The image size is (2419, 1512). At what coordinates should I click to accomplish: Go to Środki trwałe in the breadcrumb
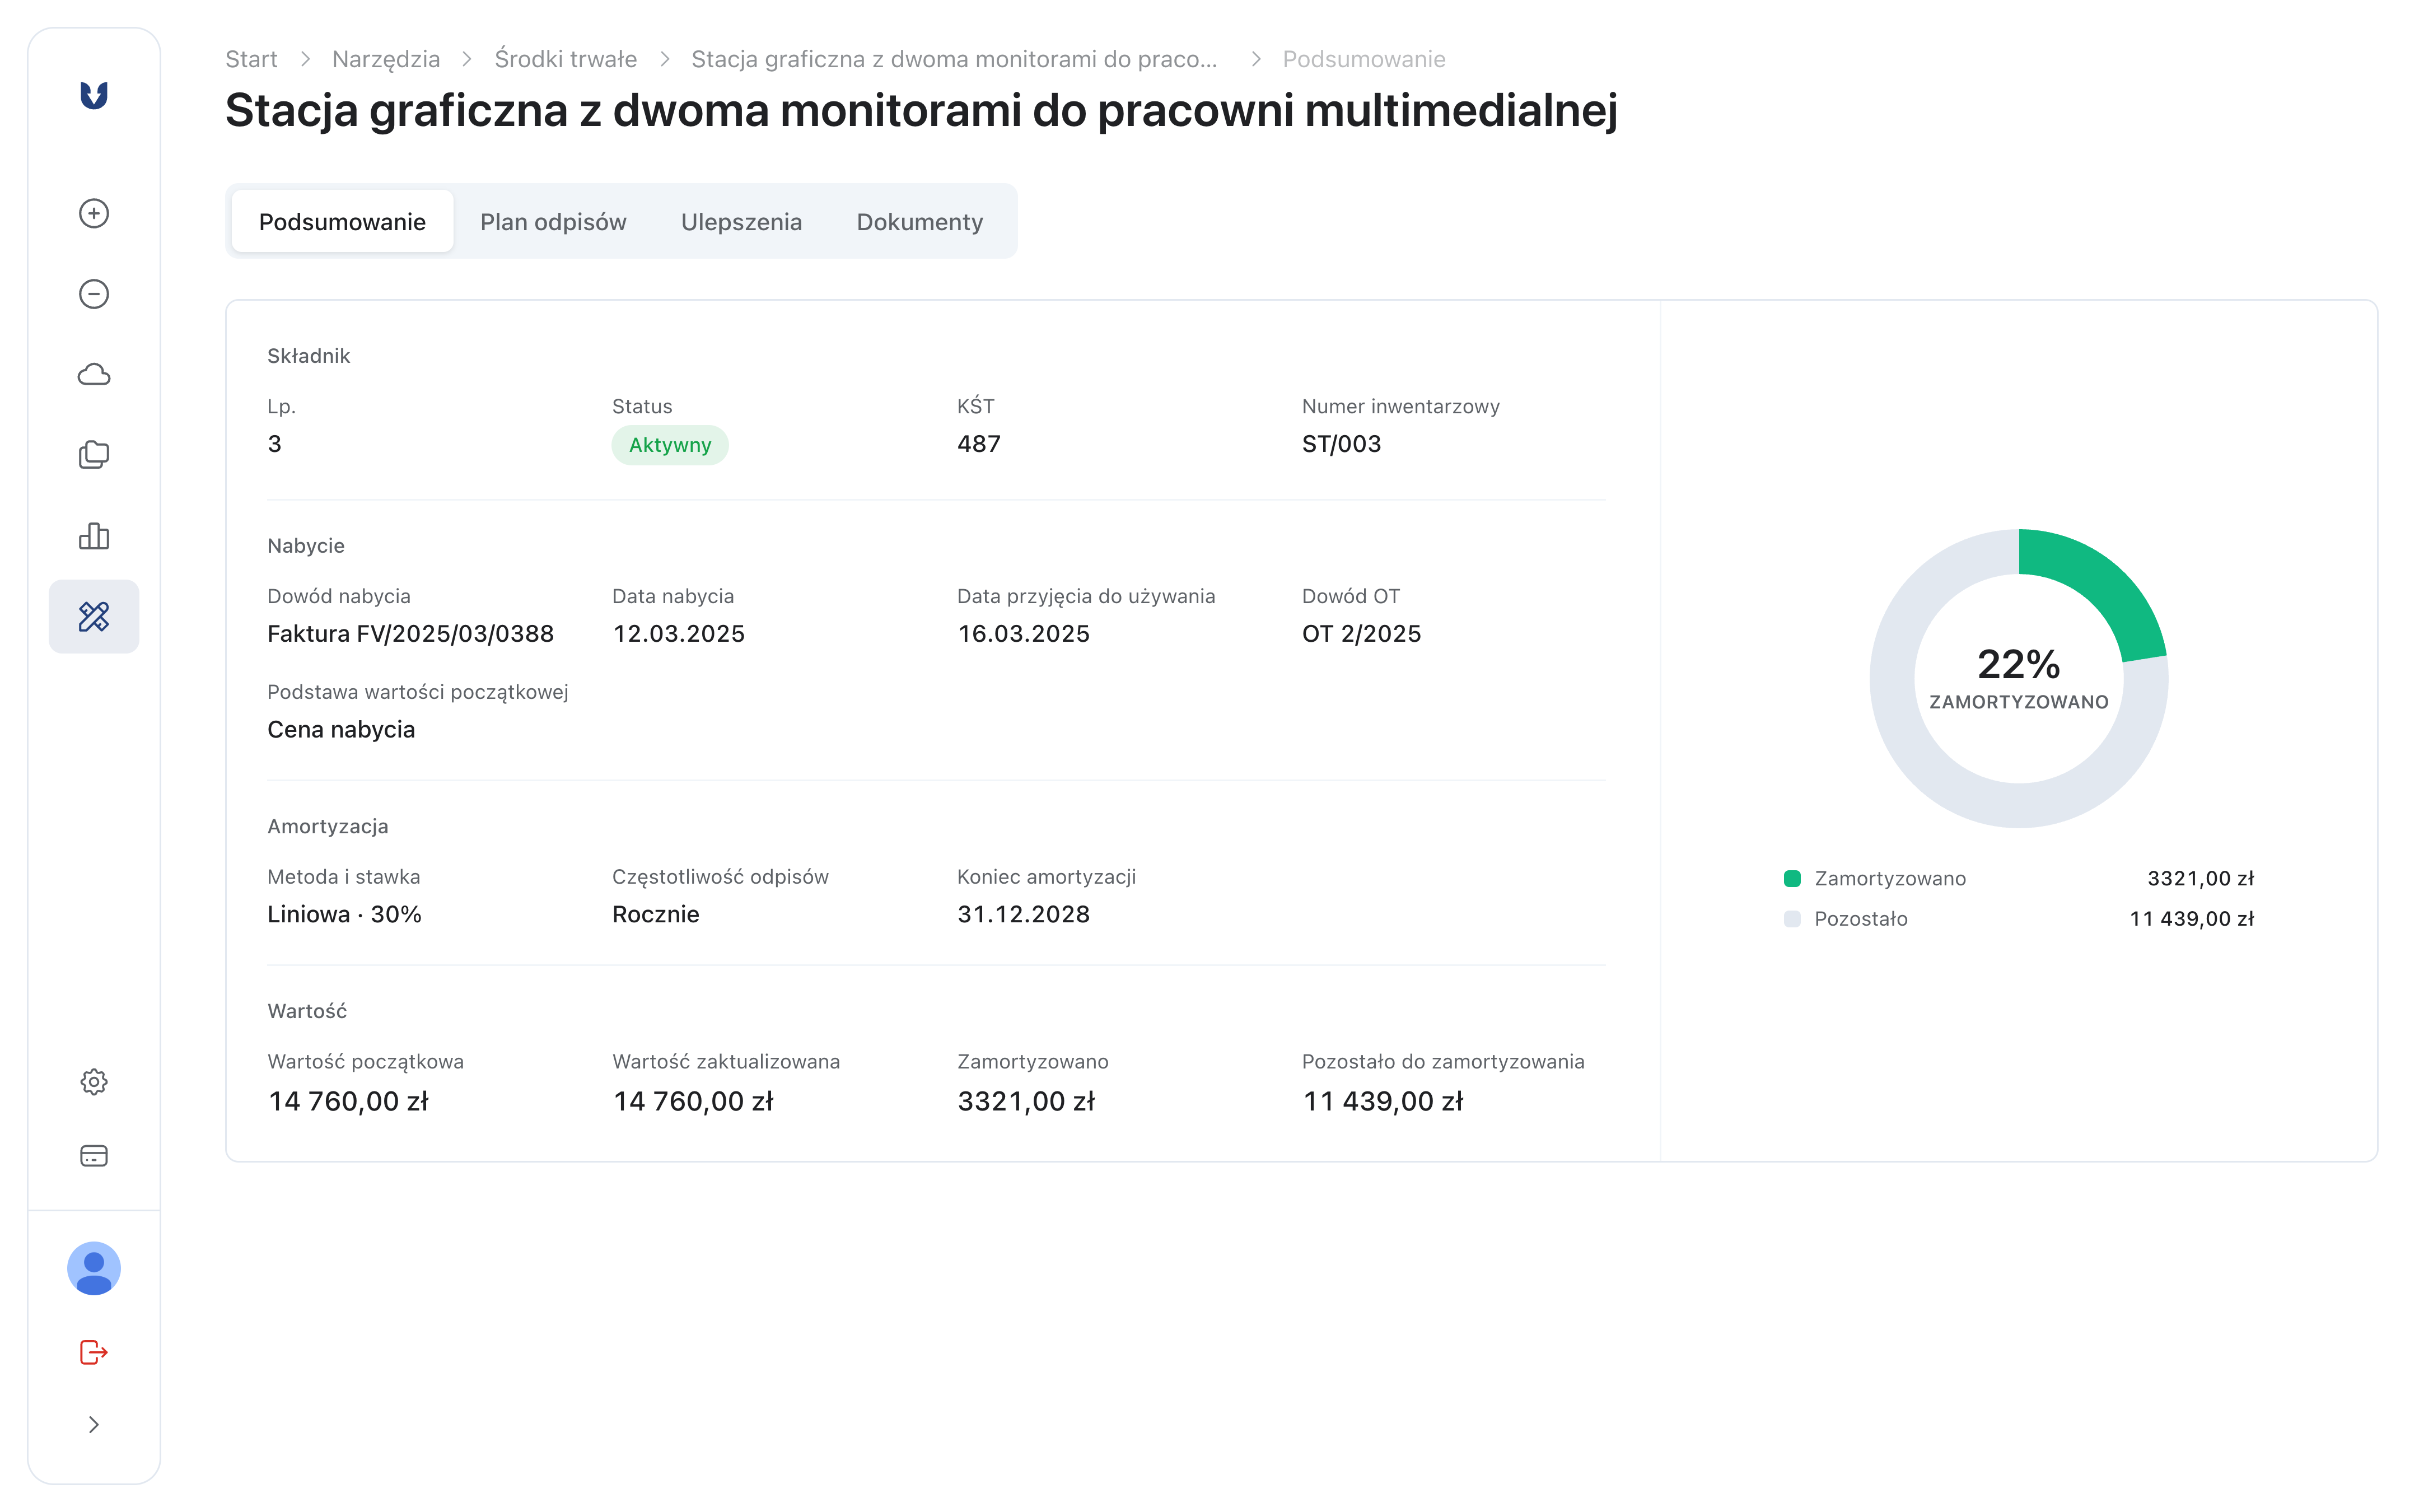(x=566, y=59)
